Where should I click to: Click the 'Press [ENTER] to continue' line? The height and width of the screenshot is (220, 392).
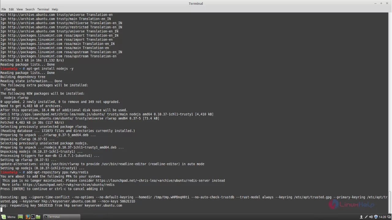52,189
